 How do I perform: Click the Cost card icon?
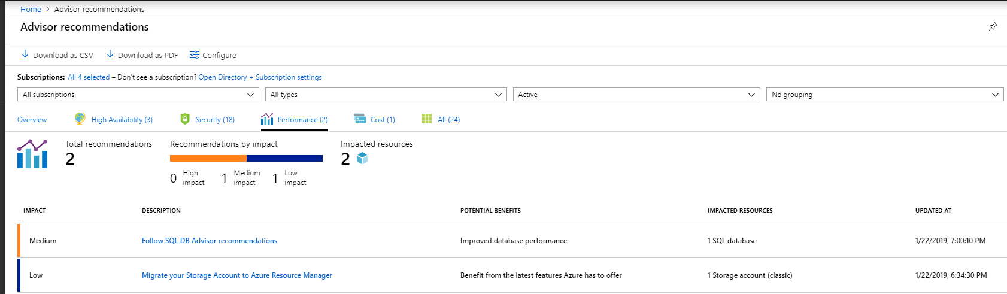360,119
